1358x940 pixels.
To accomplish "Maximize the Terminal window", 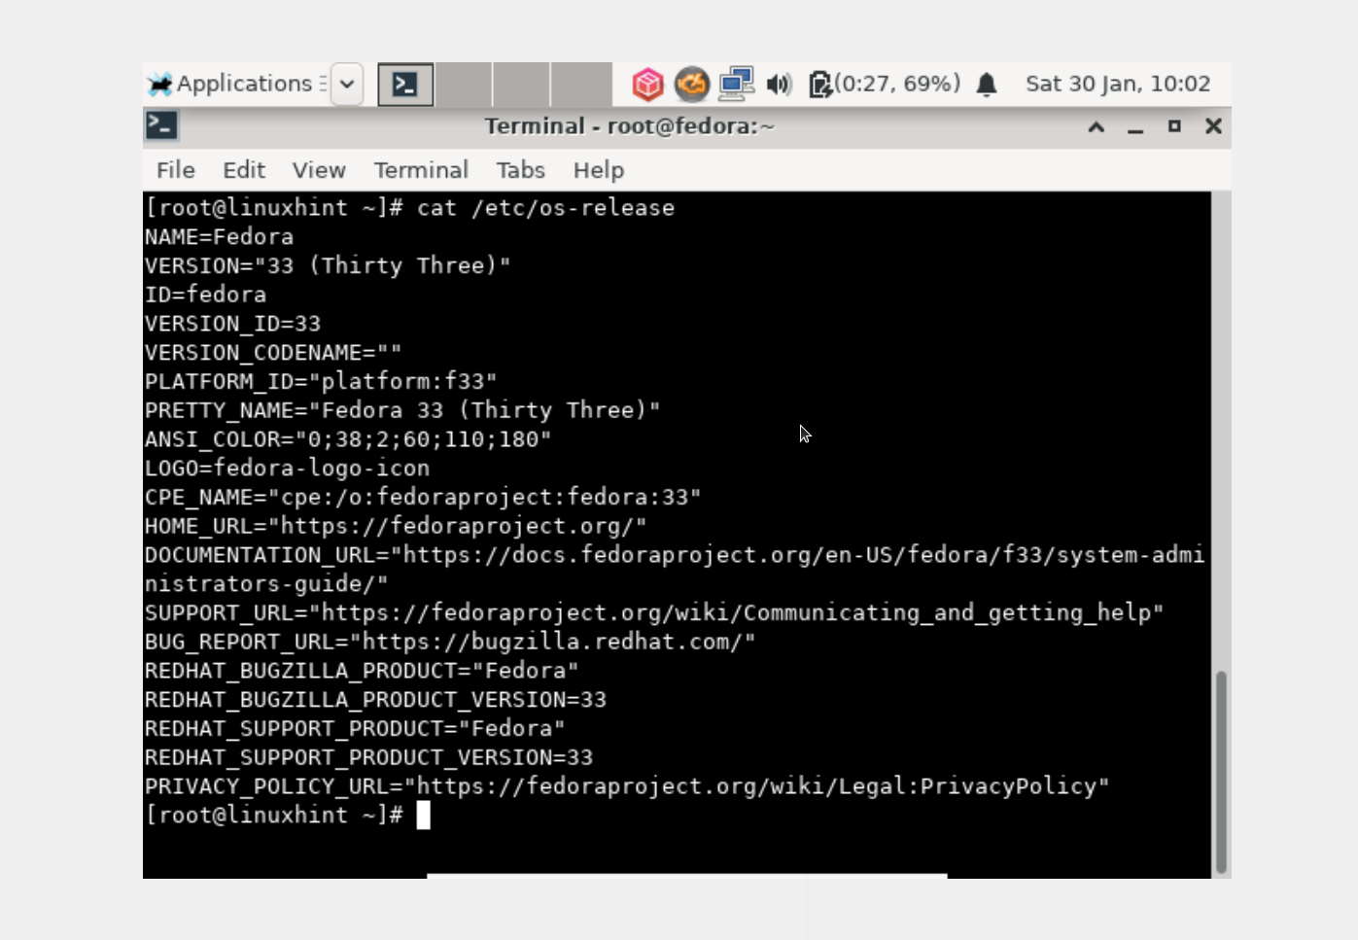I will click(1174, 126).
